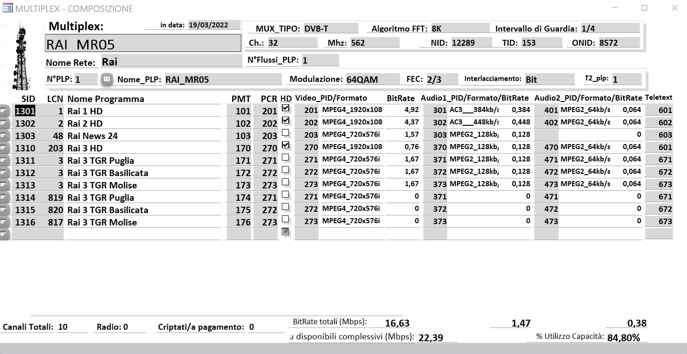Viewport: 687px width, 354px height.
Task: Click the row button beside SID 1311
Action: pyautogui.click(x=5, y=160)
